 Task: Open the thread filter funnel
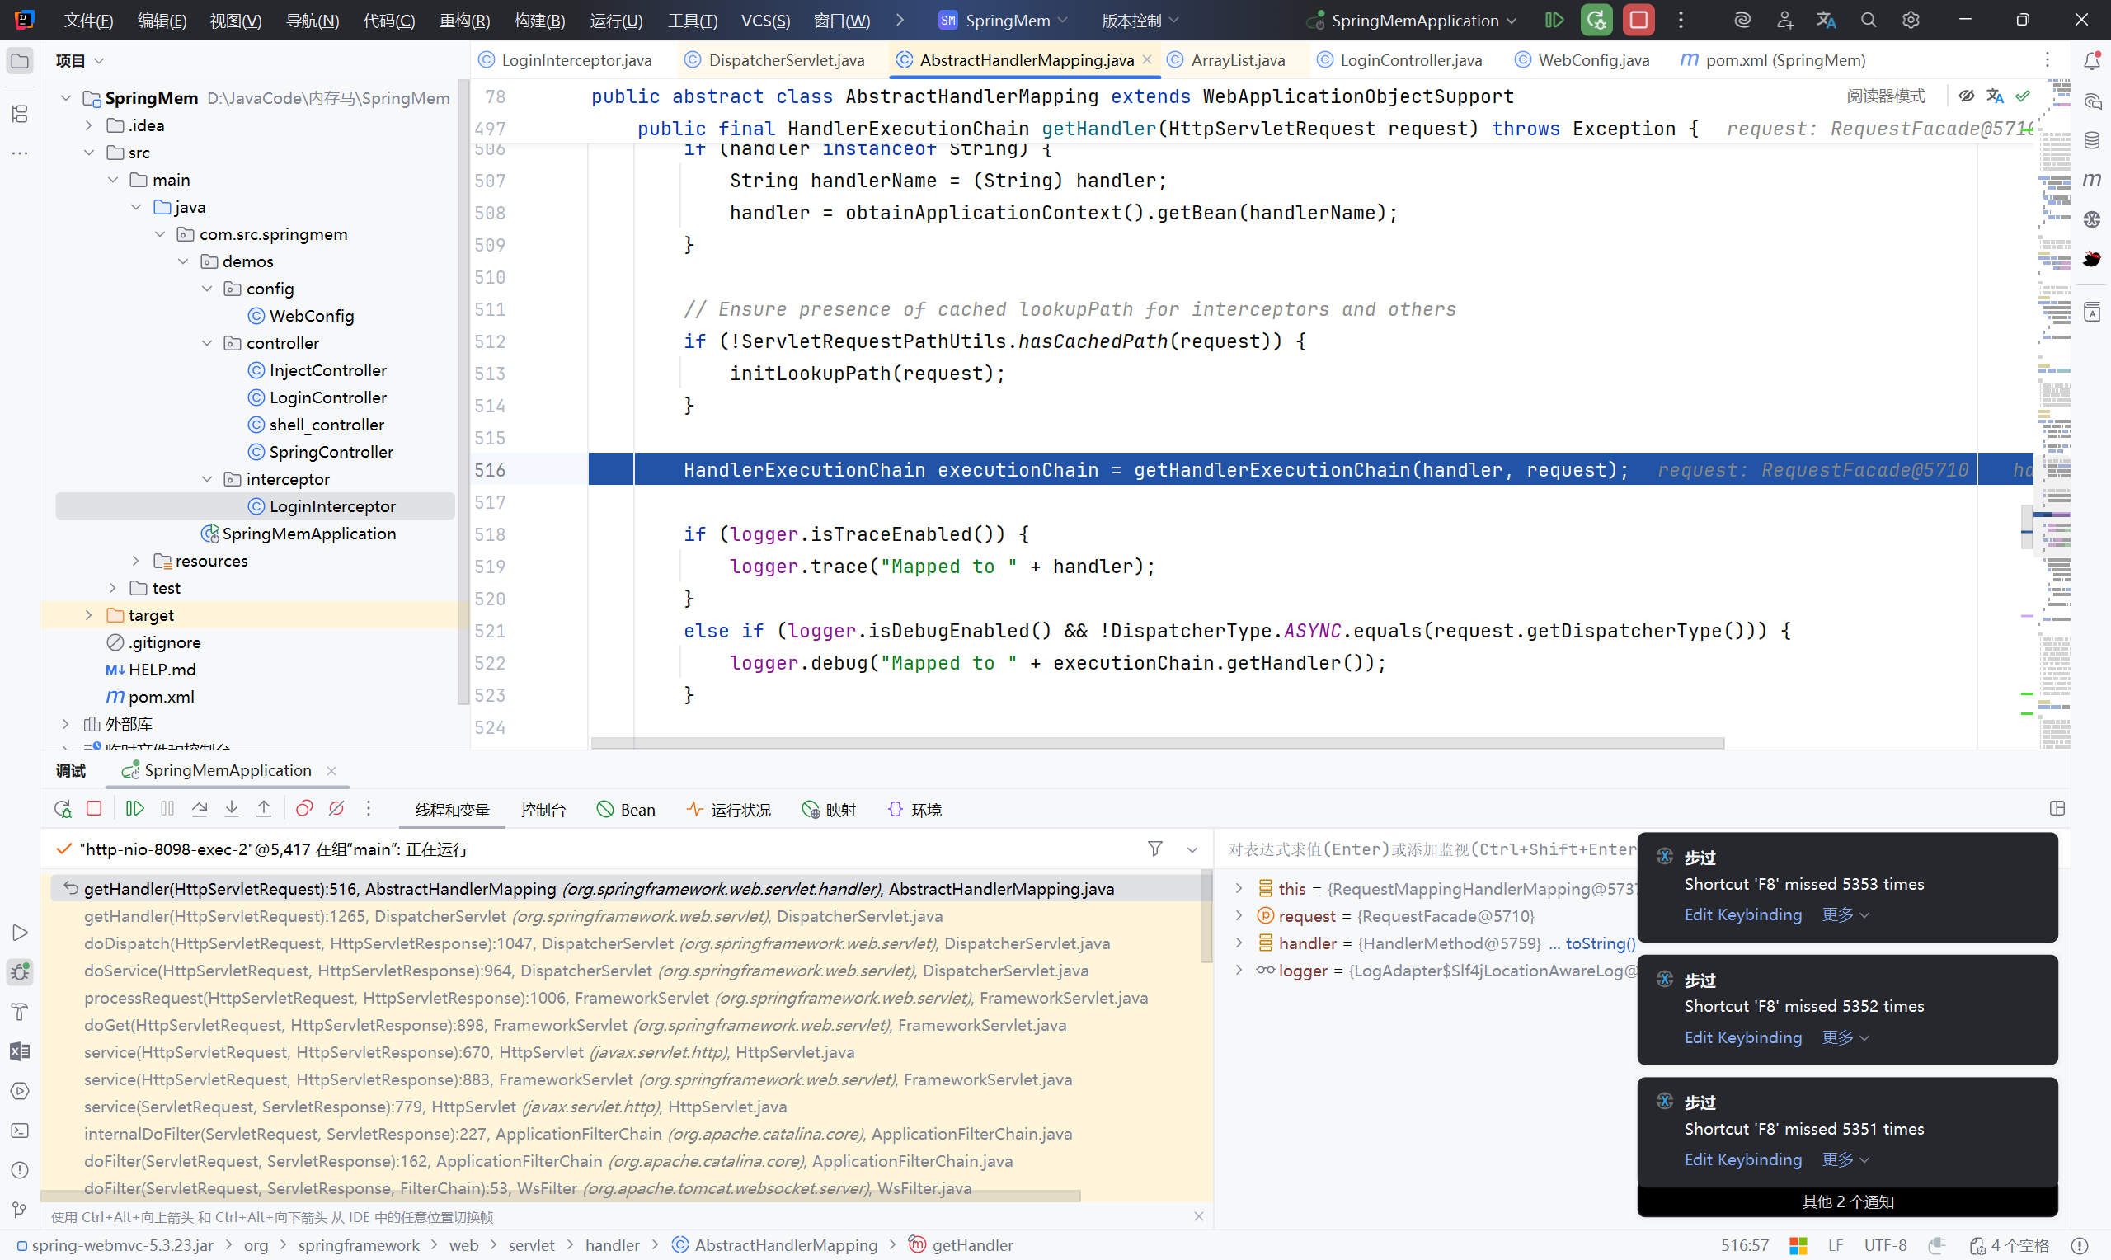coord(1154,849)
